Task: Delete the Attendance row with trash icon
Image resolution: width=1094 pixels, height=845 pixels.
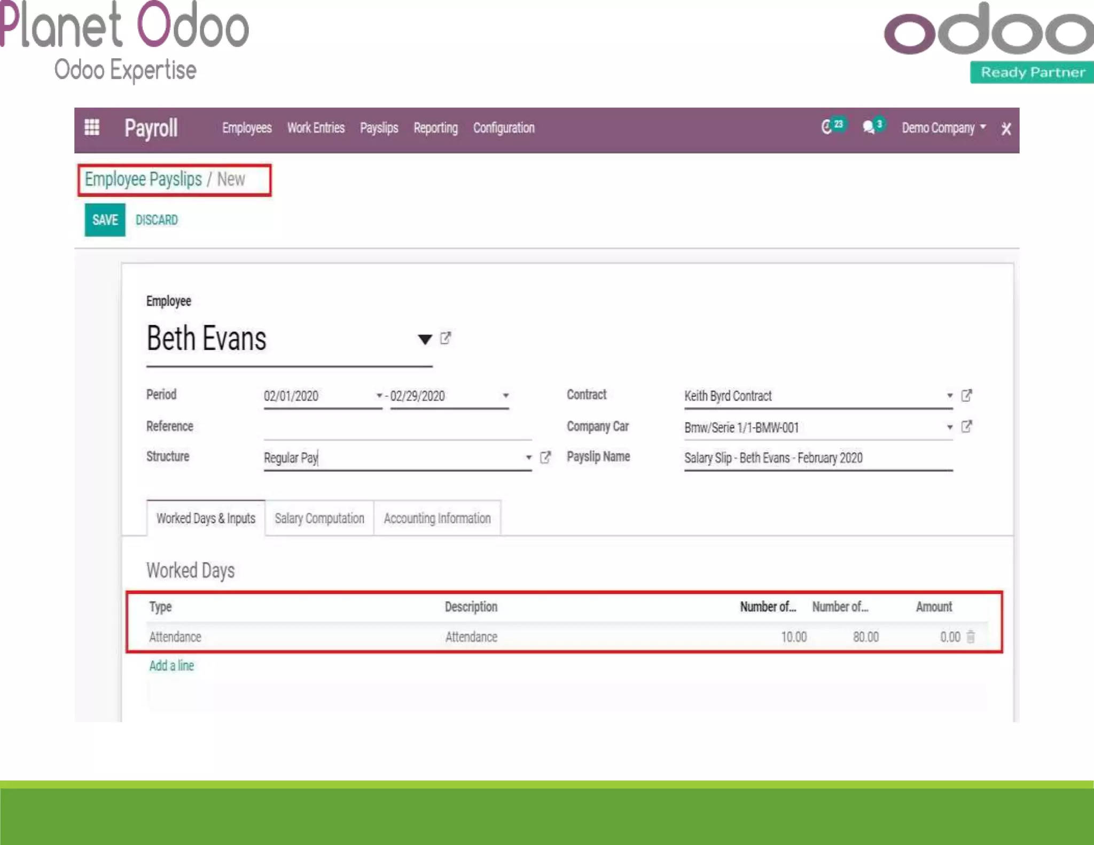Action: [x=971, y=637]
